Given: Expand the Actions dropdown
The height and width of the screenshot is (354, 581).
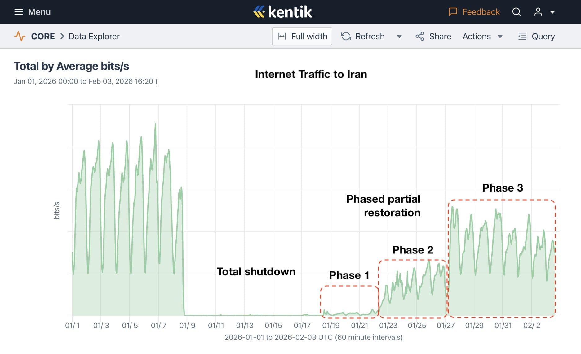Looking at the screenshot, I should [500, 37].
